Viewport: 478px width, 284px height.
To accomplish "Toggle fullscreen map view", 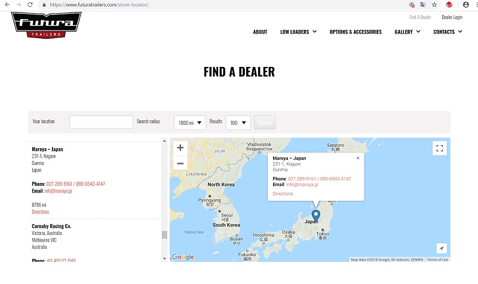I will 440,148.
